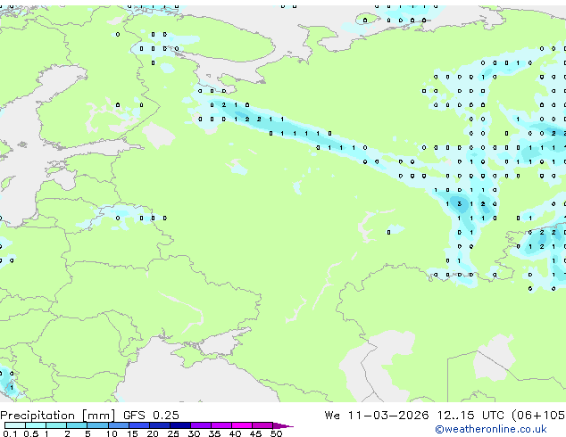Click the "GFS" model label
566x437 pixels.
click(134, 415)
